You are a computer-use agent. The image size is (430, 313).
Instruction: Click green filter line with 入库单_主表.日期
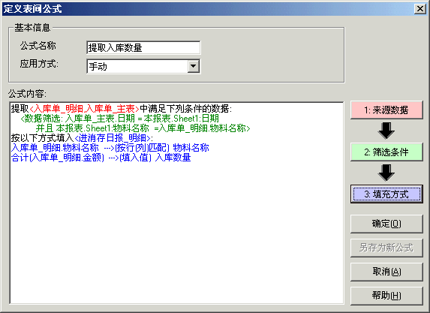[119, 119]
